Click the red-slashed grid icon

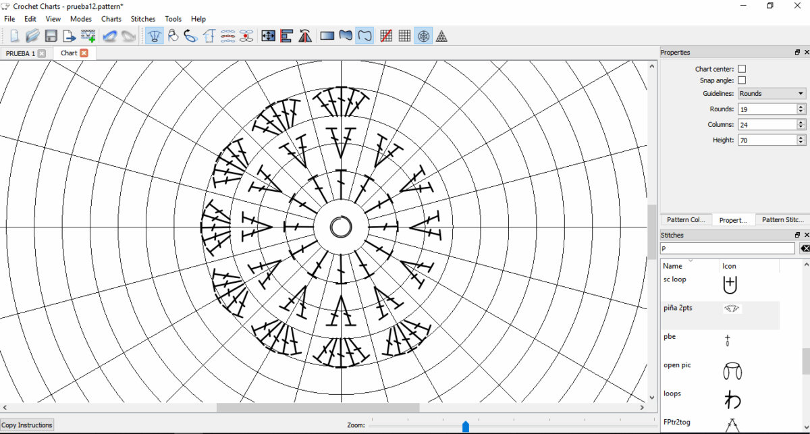point(386,36)
